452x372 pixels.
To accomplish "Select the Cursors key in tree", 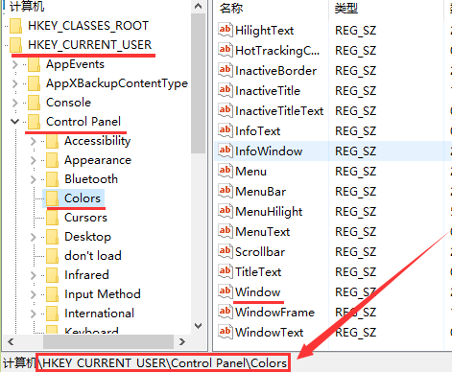I will coord(85,218).
